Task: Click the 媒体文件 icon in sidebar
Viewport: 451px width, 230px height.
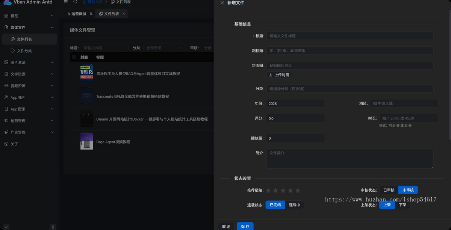Action: pyautogui.click(x=6, y=27)
